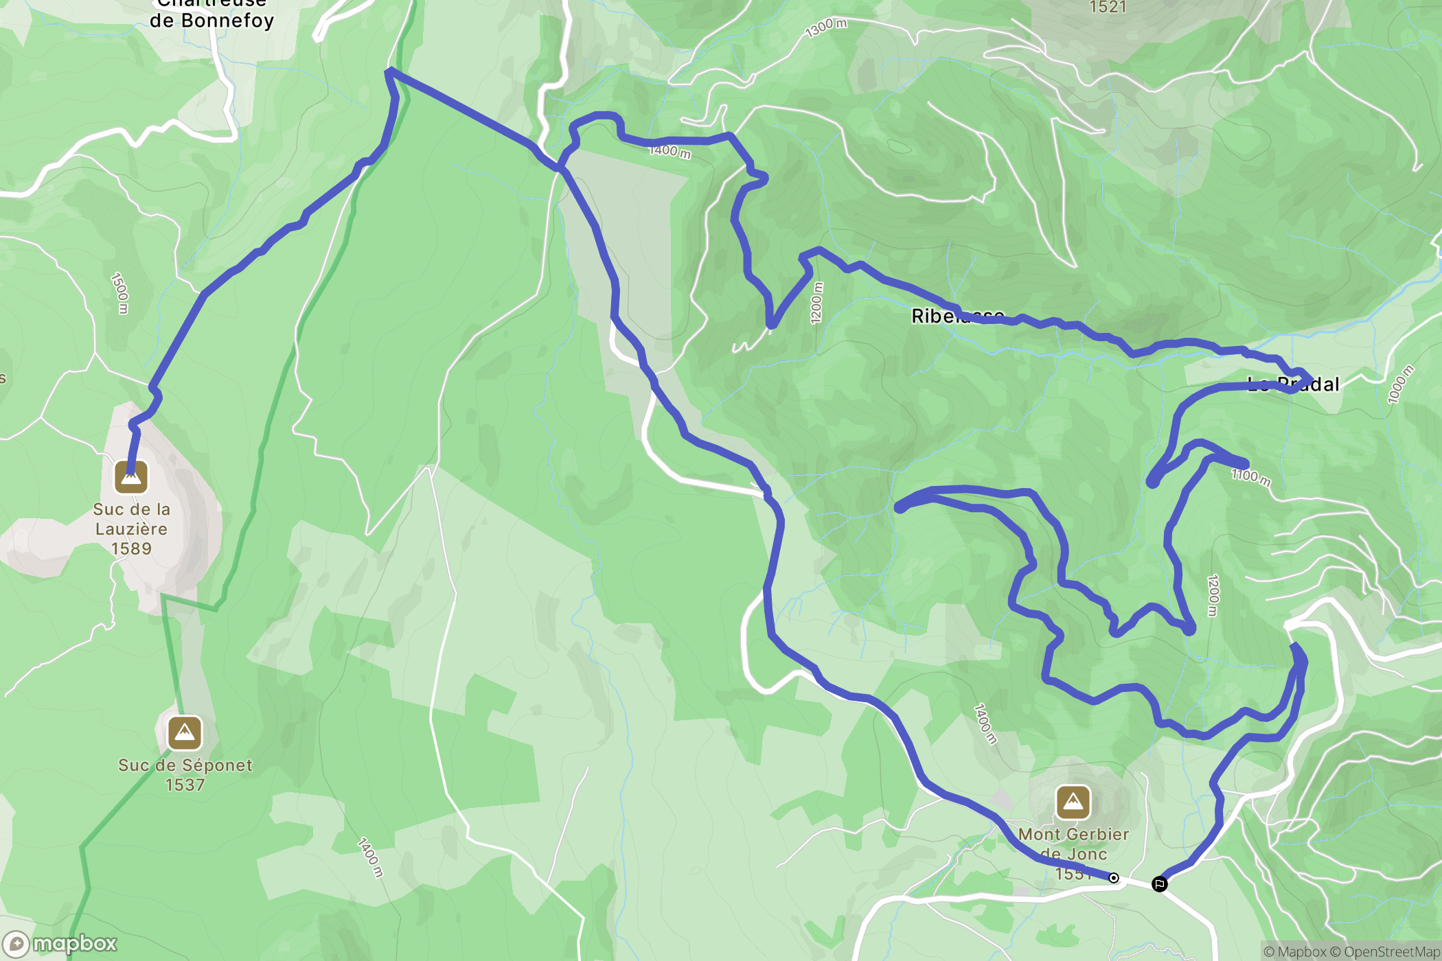Click the 1500 m contour label
Screen dimensions: 1442x961
click(119, 293)
